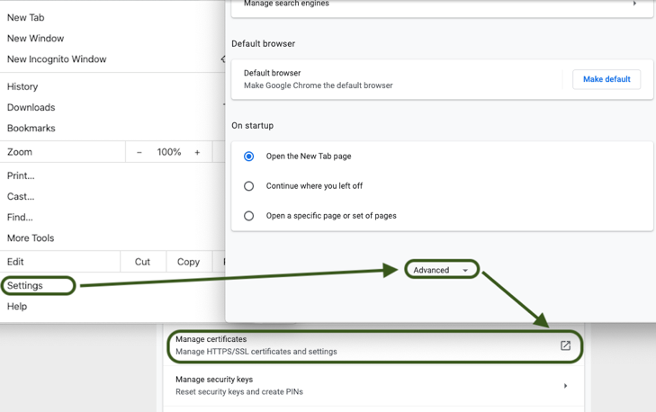Select 'Open the New Tab page' radio button
This screenshot has height=412, width=656.
249,157
